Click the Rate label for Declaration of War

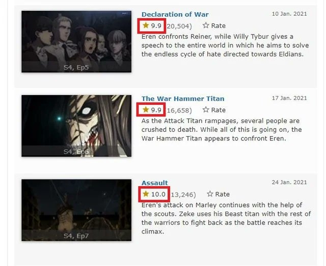pos(219,26)
